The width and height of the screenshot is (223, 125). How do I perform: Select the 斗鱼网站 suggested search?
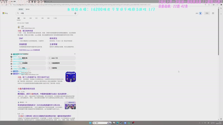pos(61,68)
